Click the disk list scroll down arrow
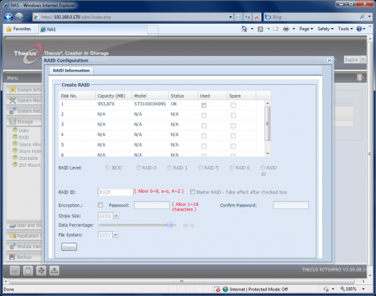The image size is (376, 296). pyautogui.click(x=268, y=154)
